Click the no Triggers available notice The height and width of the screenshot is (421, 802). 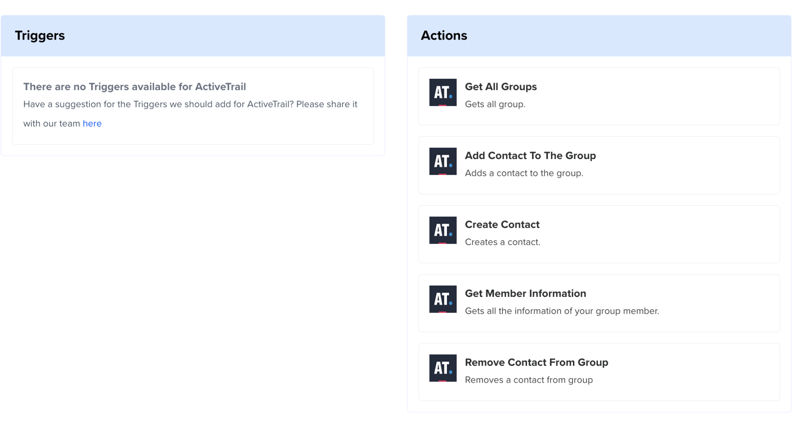click(135, 87)
